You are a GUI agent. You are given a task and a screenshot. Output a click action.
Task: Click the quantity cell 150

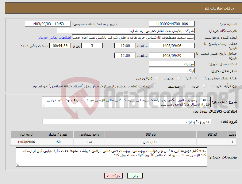(58, 142)
